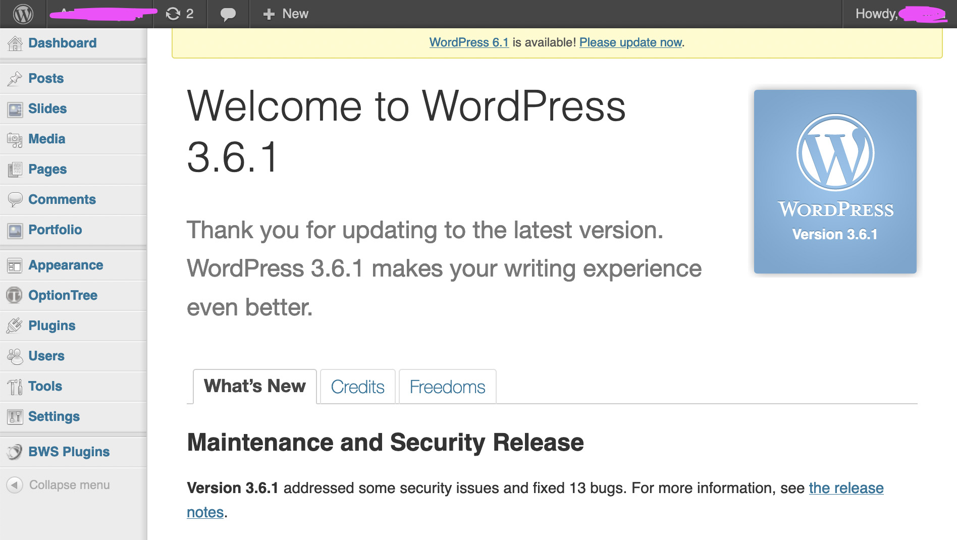The height and width of the screenshot is (540, 957).
Task: Click the Pages document icon
Action: (x=15, y=170)
